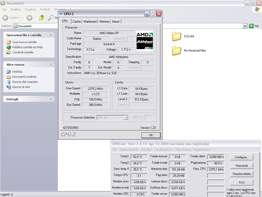Screen dimensions: 262x197
Task: Switch to the Cache tab in CPU-Z
Action: [x=77, y=22]
